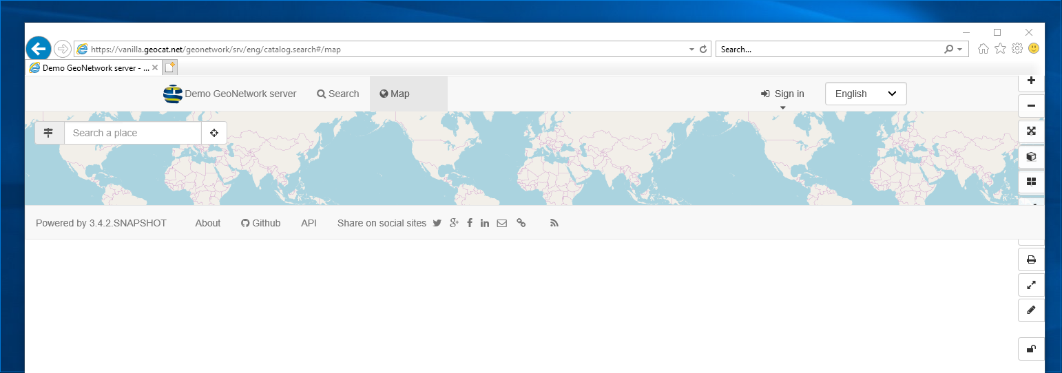Viewport: 1062px width, 373px height.
Task: Open the diagonal arrows measure tool
Action: click(1031, 285)
